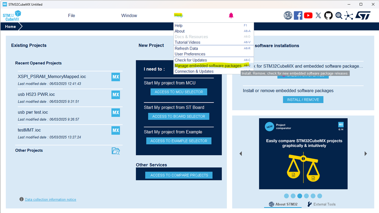
Task: Click Other Projects label
Action: coord(29,150)
